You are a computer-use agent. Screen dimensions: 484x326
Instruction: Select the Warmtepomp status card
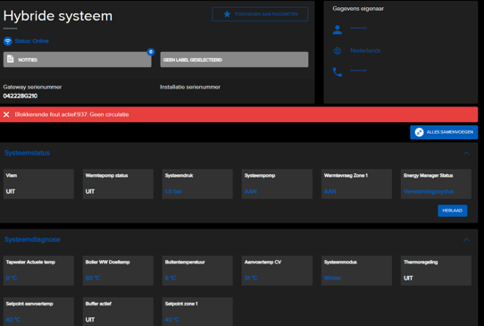(x=118, y=184)
